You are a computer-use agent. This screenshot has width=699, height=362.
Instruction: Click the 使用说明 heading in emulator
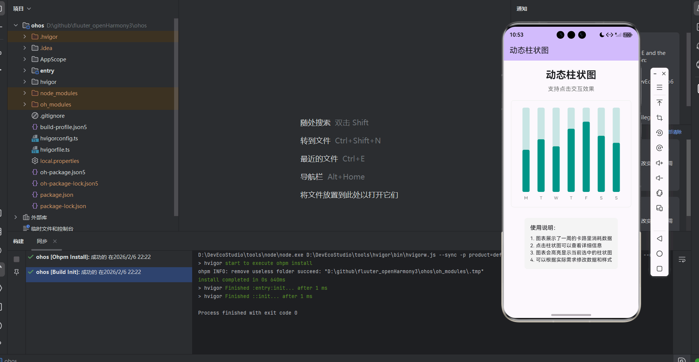(x=543, y=228)
